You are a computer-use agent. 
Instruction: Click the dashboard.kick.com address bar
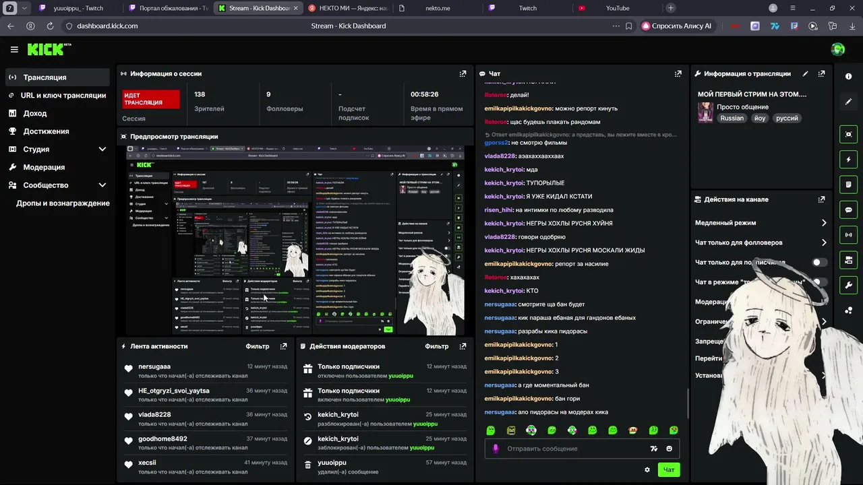tap(107, 26)
